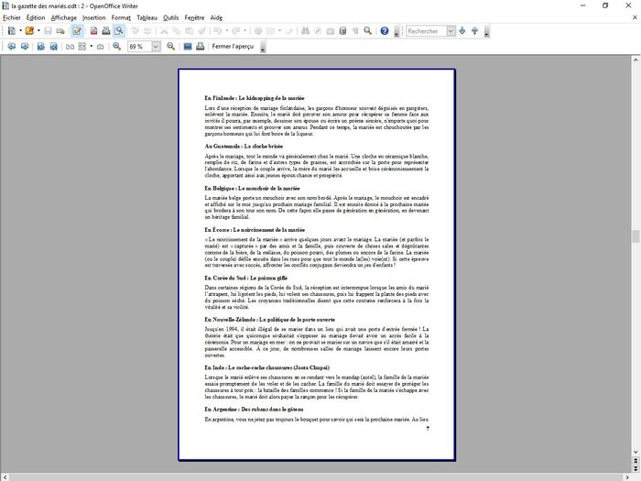Image resolution: width=641 pixels, height=481 pixels.
Task: Click the document as e-mail icon
Action: pos(60,30)
